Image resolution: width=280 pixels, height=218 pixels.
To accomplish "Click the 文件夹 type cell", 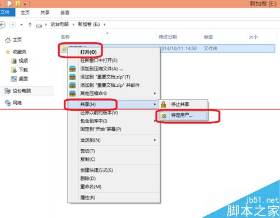I will coord(211,48).
